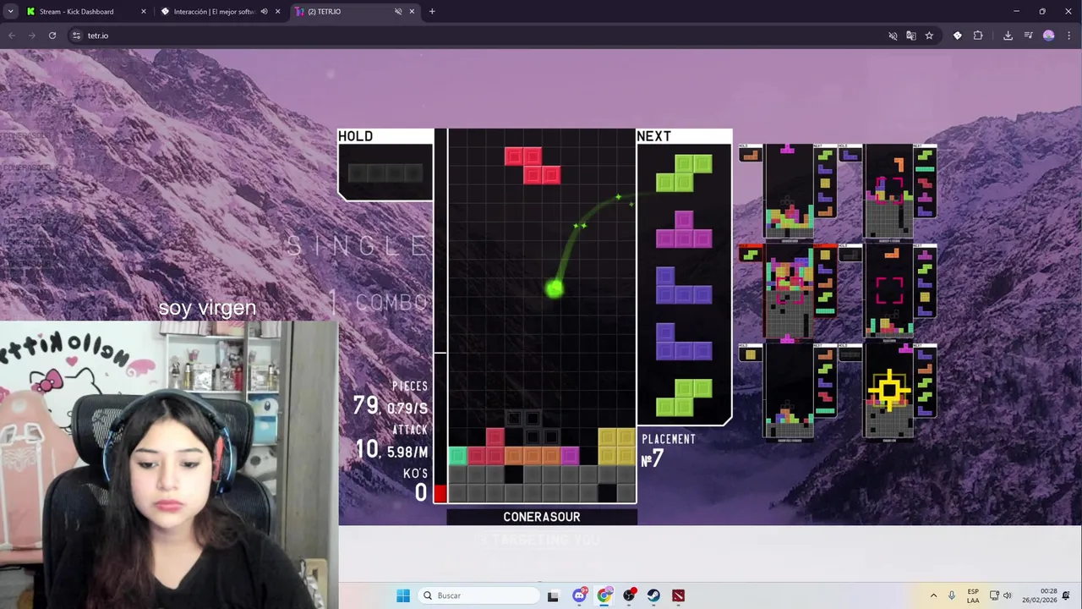Open Discord from the taskbar
This screenshot has height=609, width=1082.
[x=579, y=595]
